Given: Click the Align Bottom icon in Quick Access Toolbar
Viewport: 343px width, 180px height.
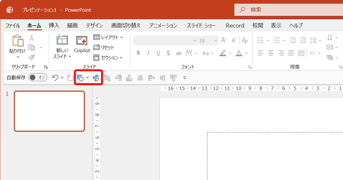Looking at the screenshot, I should pos(129,78).
